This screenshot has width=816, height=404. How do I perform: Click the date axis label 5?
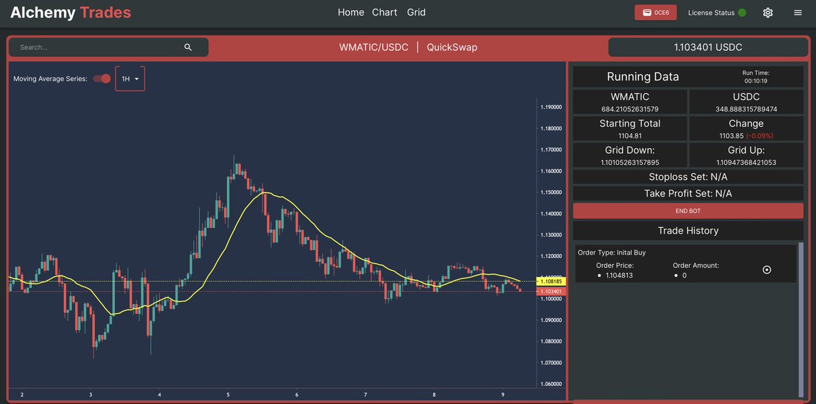228,394
